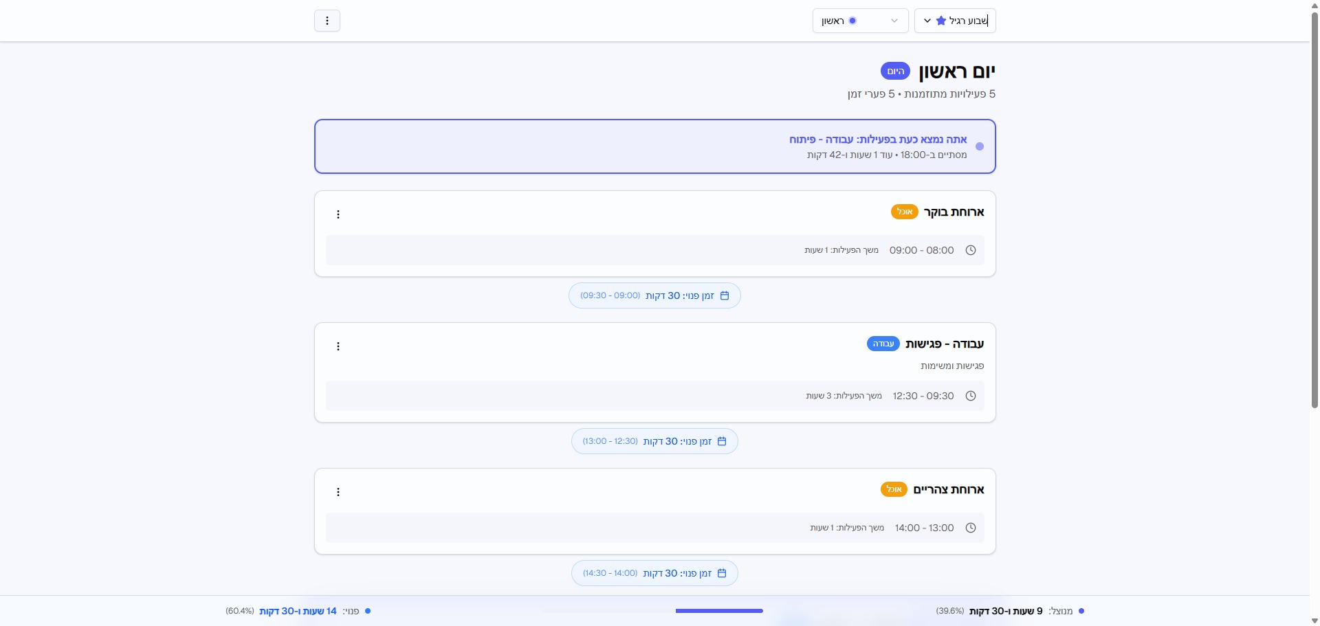Click the star icon beside שבוע רגיל

941,21
